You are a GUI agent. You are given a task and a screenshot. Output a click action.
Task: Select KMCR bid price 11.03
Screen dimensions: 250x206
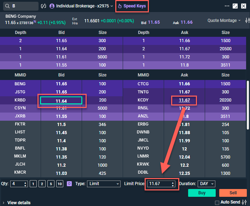[x=62, y=173]
